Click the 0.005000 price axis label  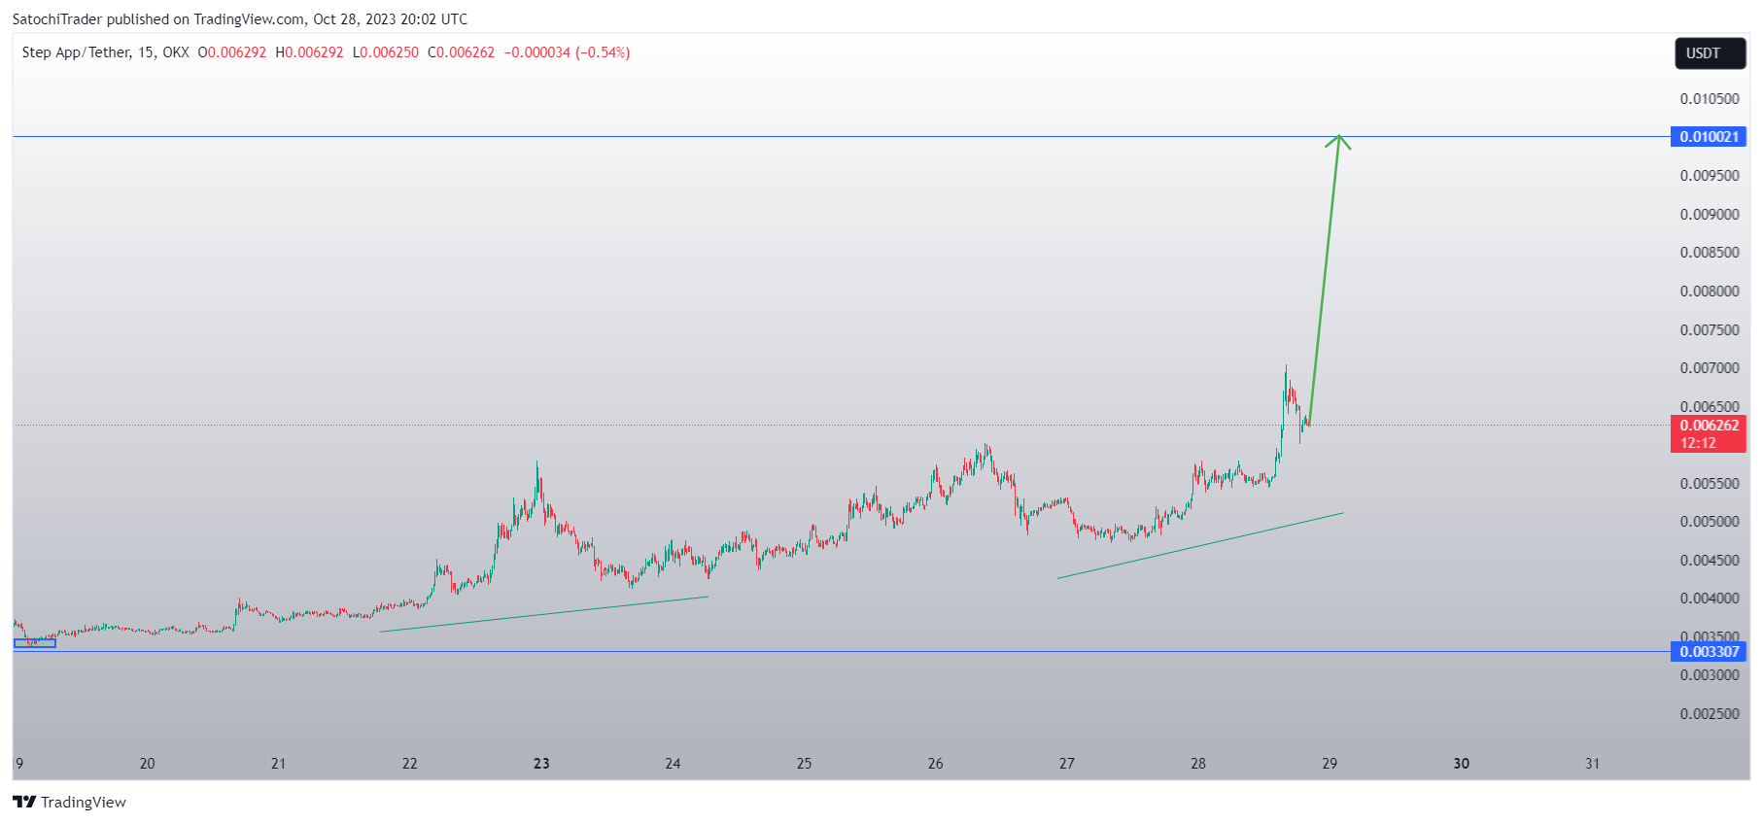1710,522
